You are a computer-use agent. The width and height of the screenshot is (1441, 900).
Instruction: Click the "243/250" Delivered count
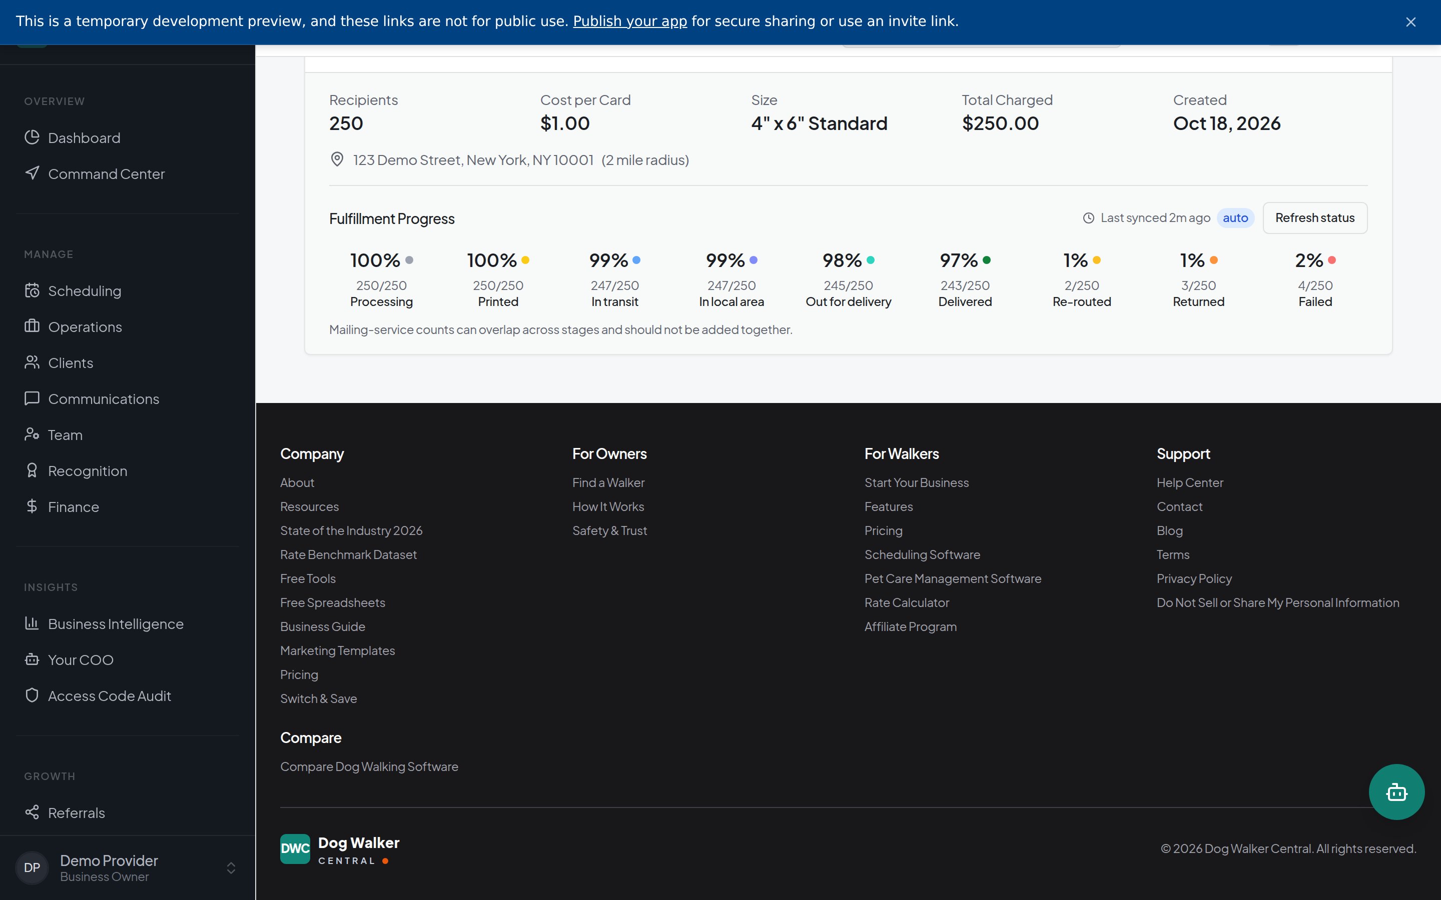965,285
